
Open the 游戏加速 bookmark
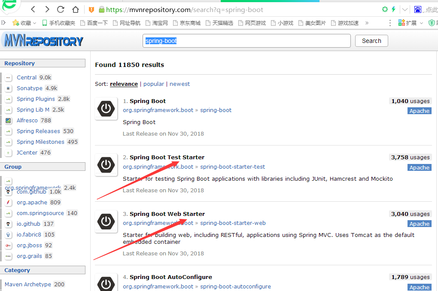coord(345,23)
